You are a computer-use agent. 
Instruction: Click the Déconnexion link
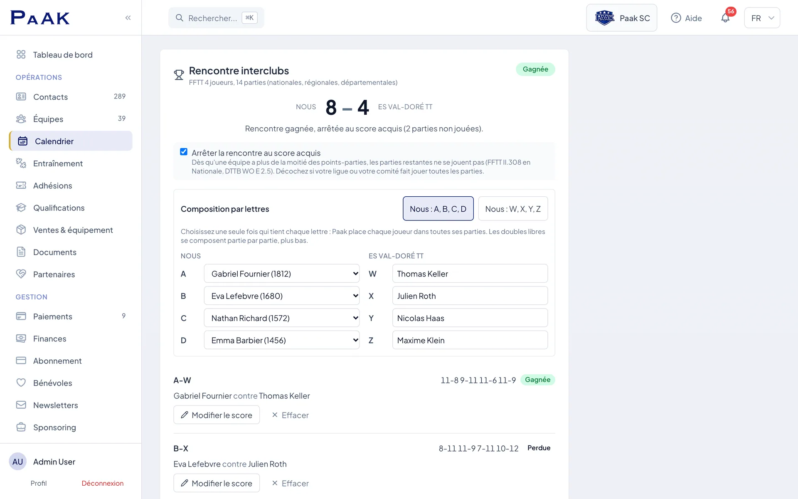tap(103, 483)
